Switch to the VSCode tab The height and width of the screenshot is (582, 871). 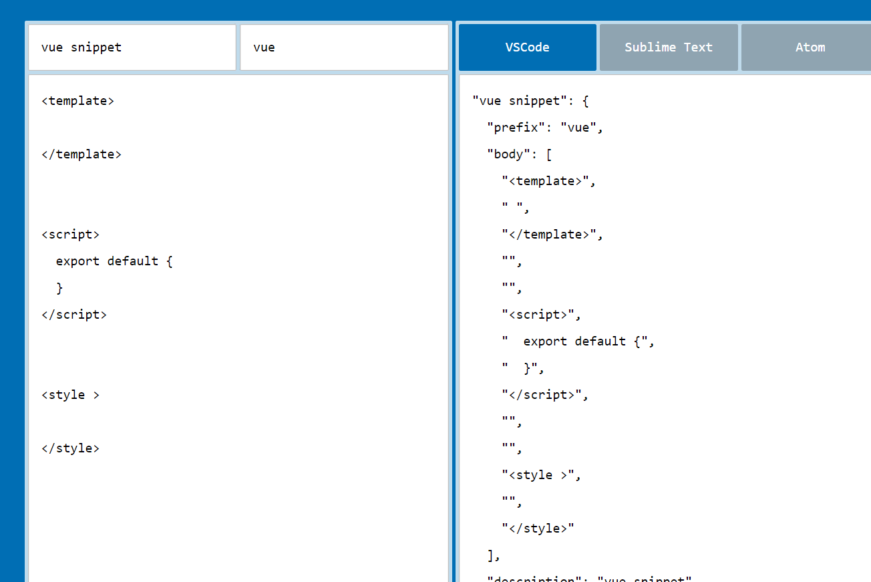coord(528,47)
